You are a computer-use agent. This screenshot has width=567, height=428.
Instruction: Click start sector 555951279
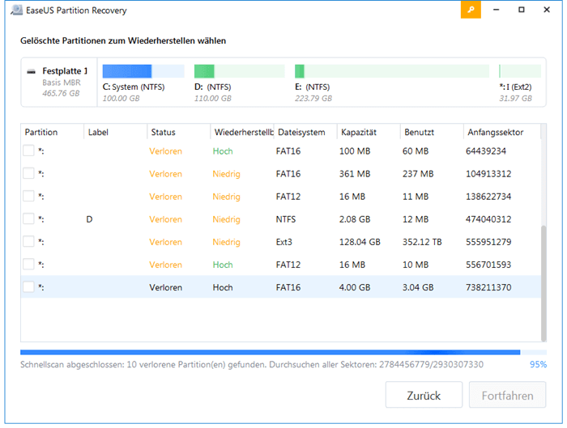click(x=488, y=242)
